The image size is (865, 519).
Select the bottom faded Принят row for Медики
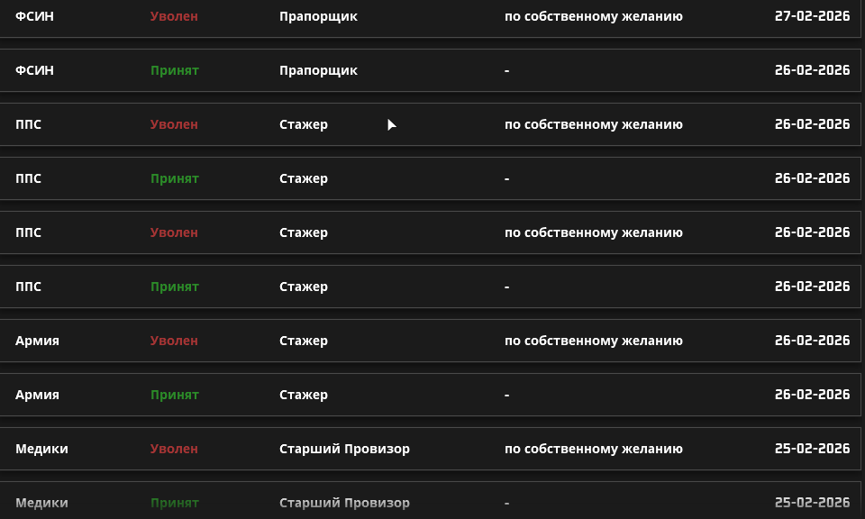pyautogui.click(x=175, y=502)
